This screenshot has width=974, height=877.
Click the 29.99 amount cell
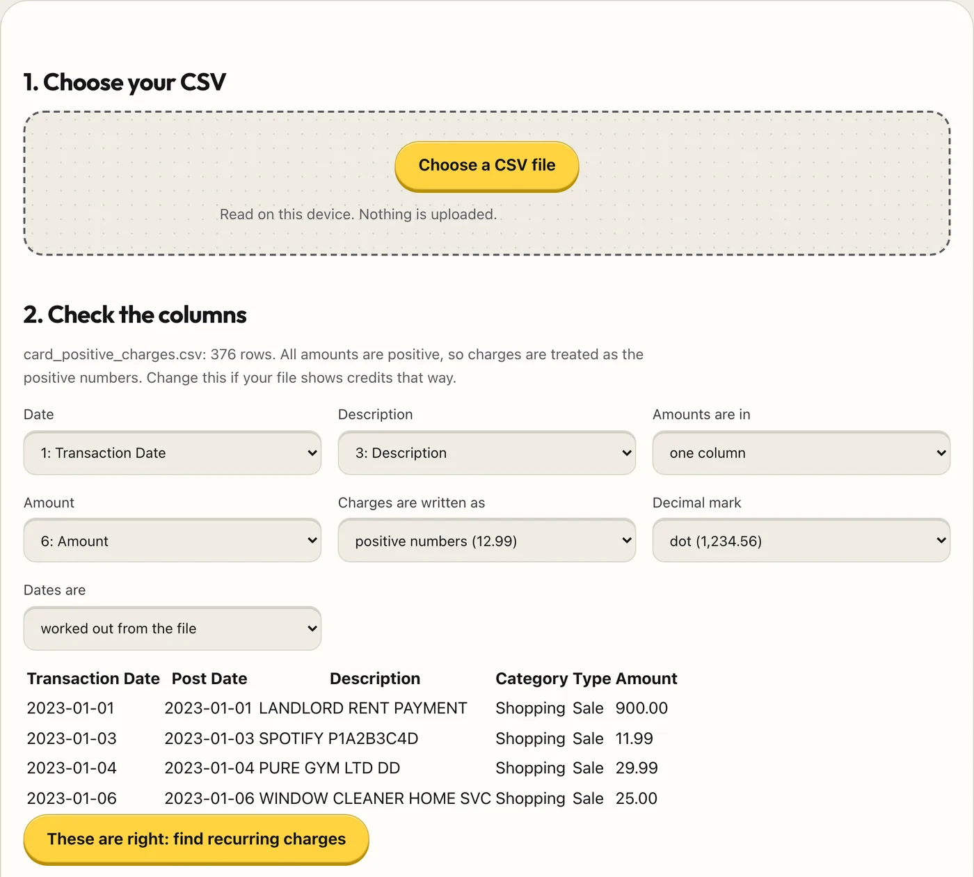[x=637, y=768]
